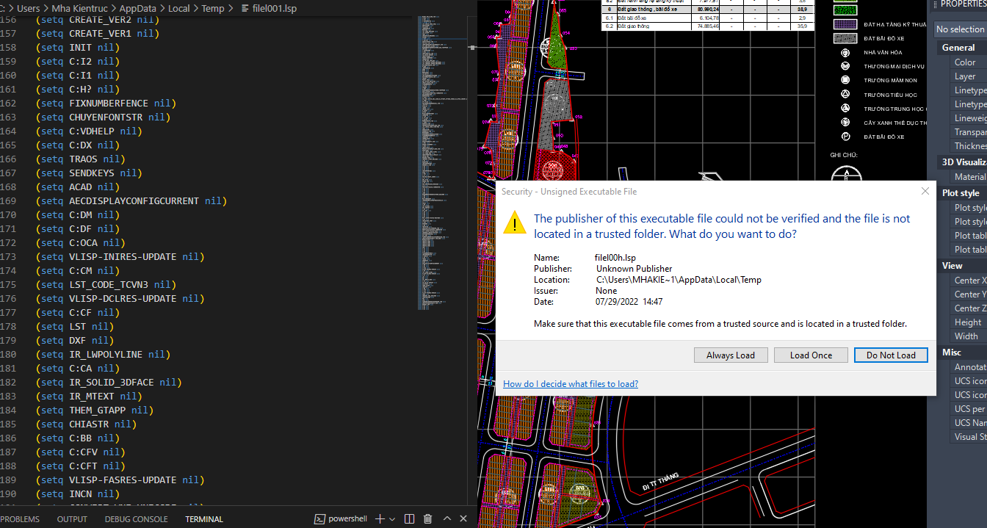Click the new terminal plus icon

(380, 519)
